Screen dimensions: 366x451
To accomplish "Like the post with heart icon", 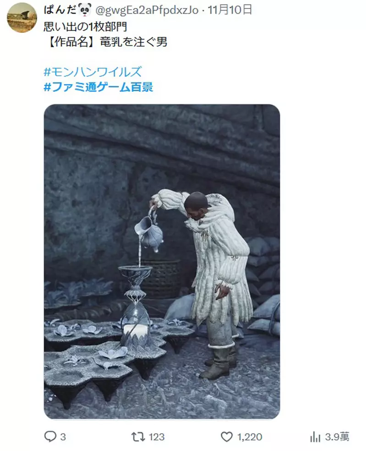I will 227,437.
